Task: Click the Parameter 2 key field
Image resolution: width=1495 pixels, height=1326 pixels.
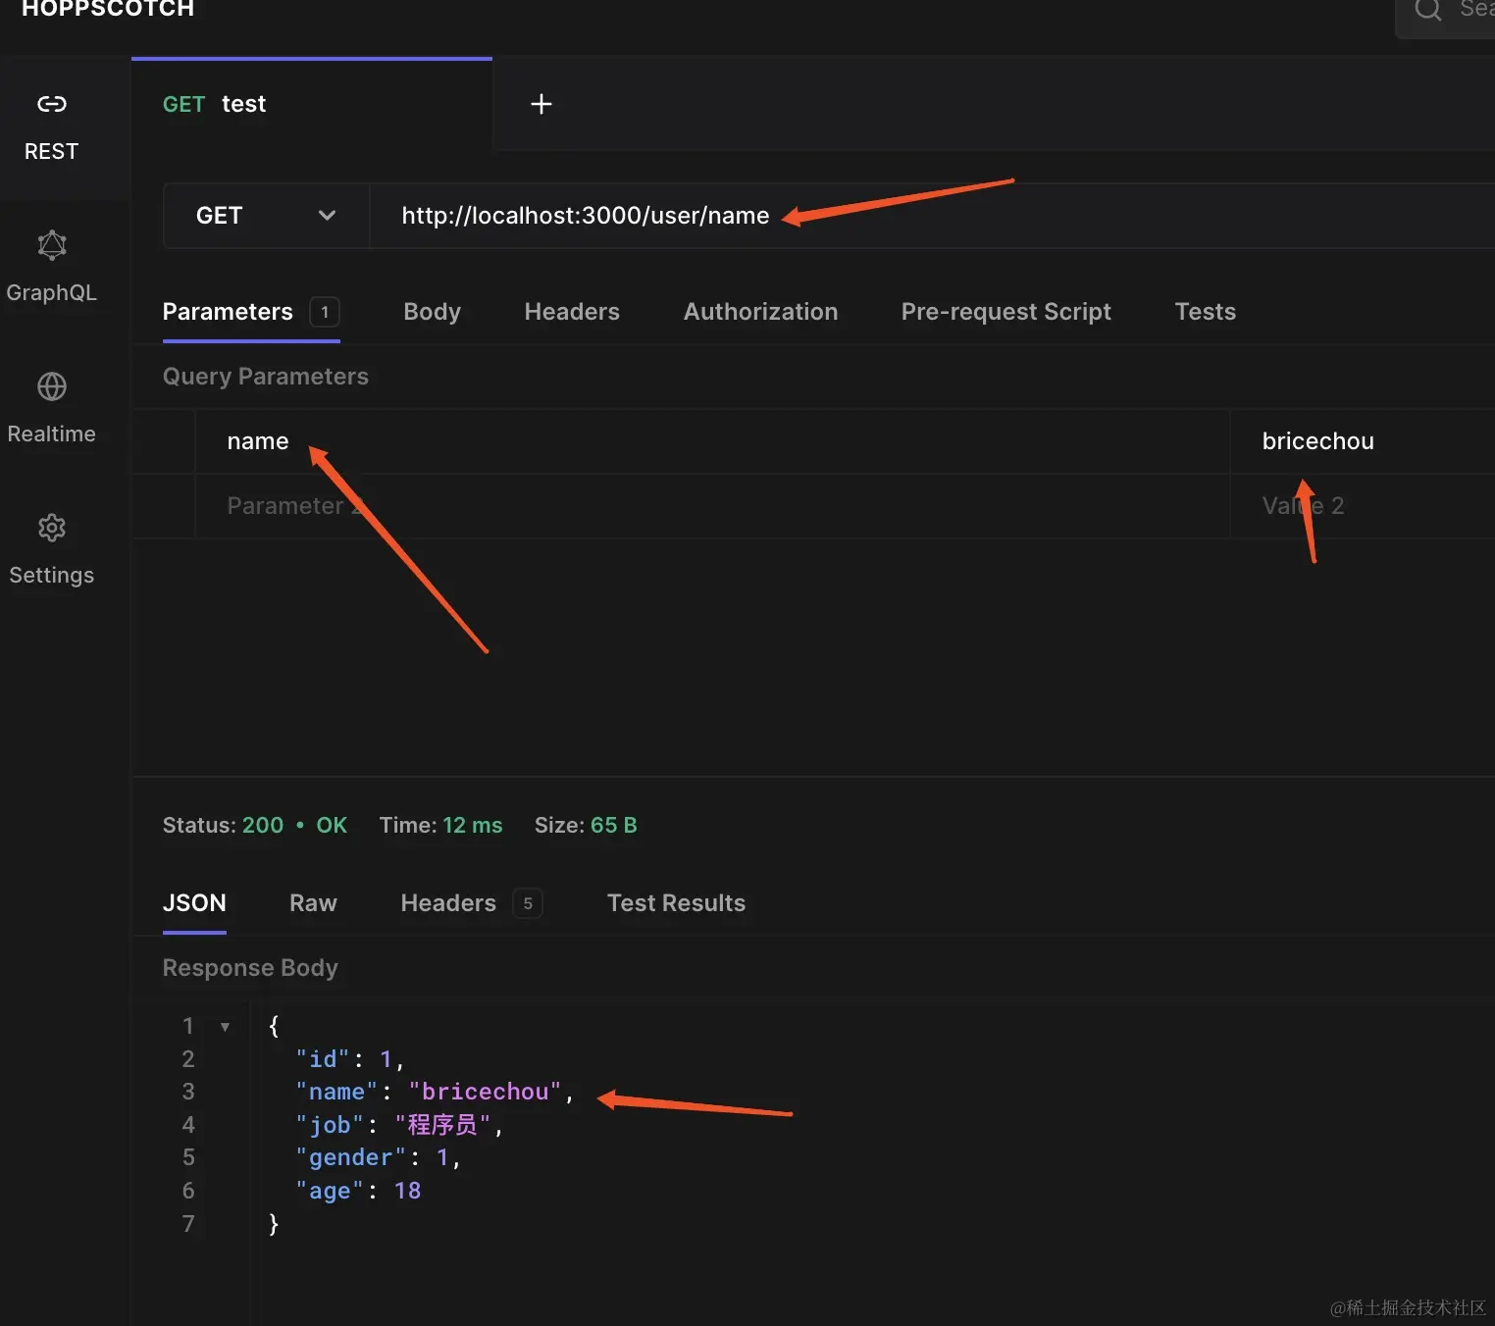Action: coord(712,506)
